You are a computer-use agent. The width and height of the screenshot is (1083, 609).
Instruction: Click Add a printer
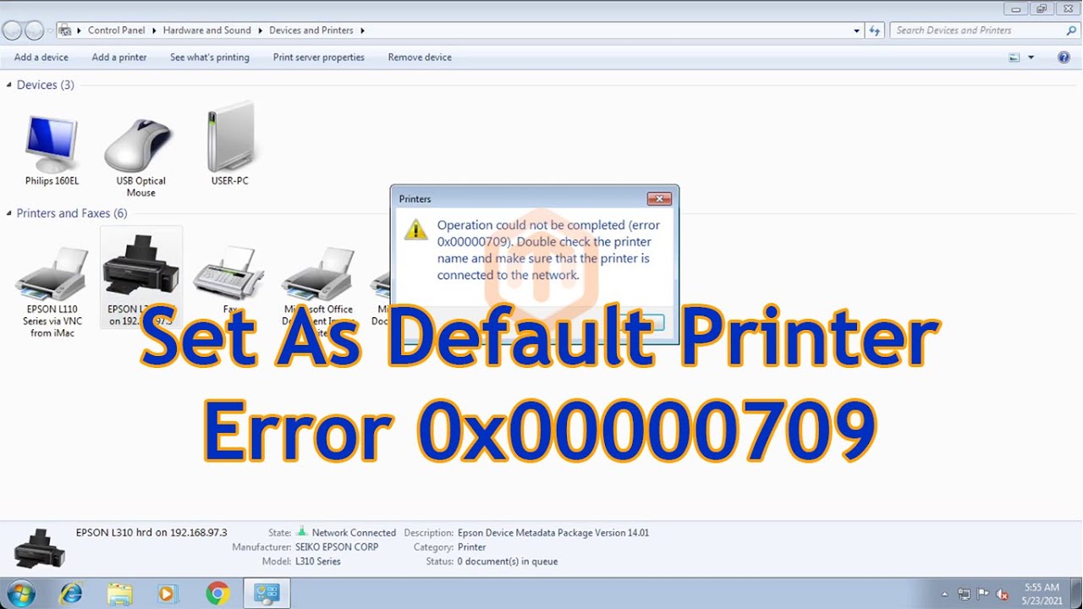[119, 58]
